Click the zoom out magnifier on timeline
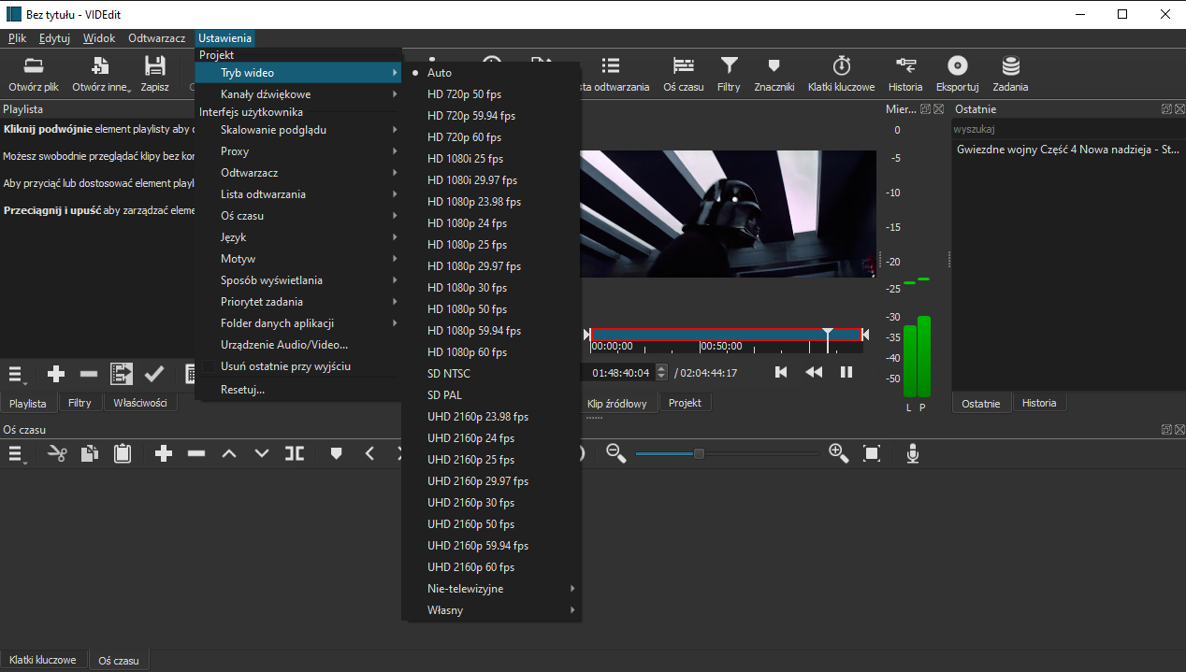This screenshot has width=1186, height=672. pyautogui.click(x=615, y=453)
